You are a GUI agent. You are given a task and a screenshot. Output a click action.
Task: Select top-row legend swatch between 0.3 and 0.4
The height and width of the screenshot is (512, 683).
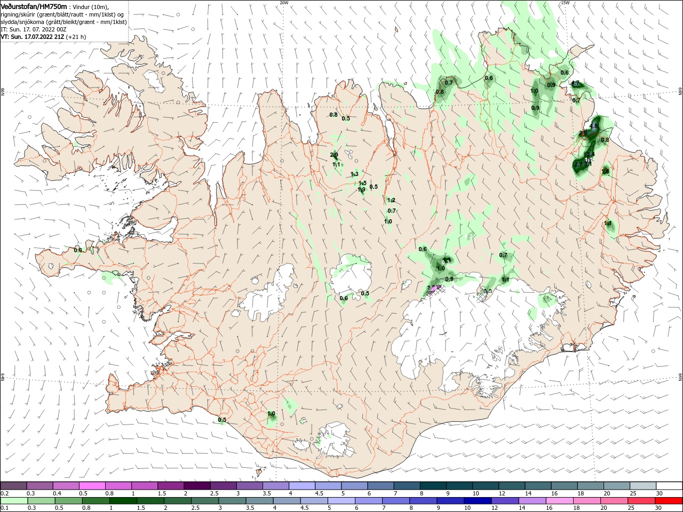point(40,486)
